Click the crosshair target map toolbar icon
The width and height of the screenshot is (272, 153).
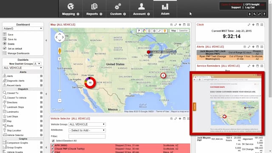coord(154,31)
